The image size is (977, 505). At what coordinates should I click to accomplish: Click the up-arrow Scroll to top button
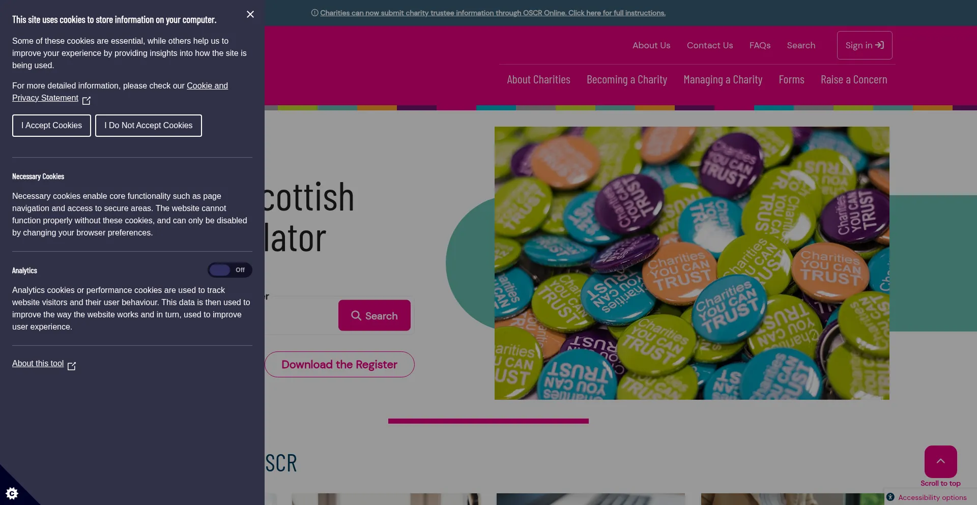click(x=940, y=461)
